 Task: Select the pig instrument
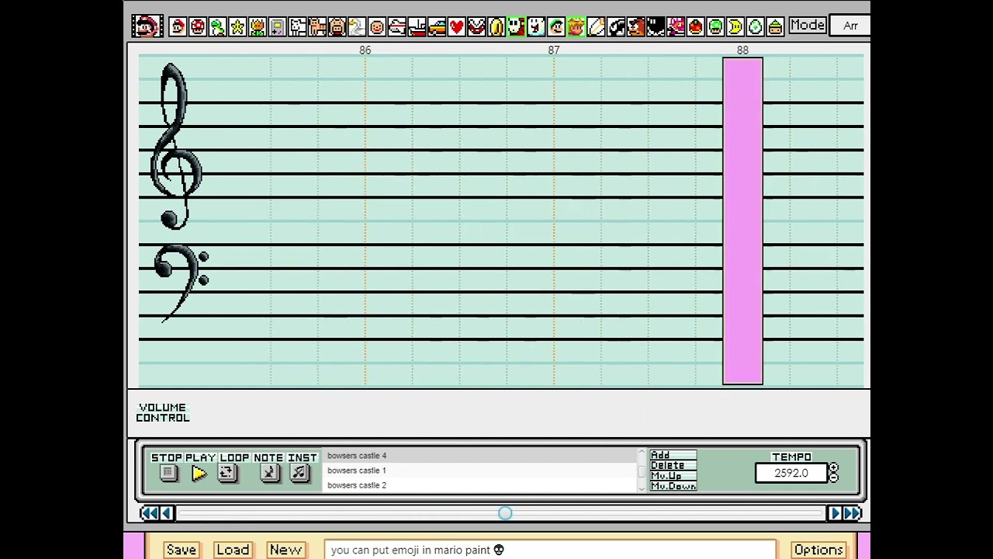pos(337,27)
